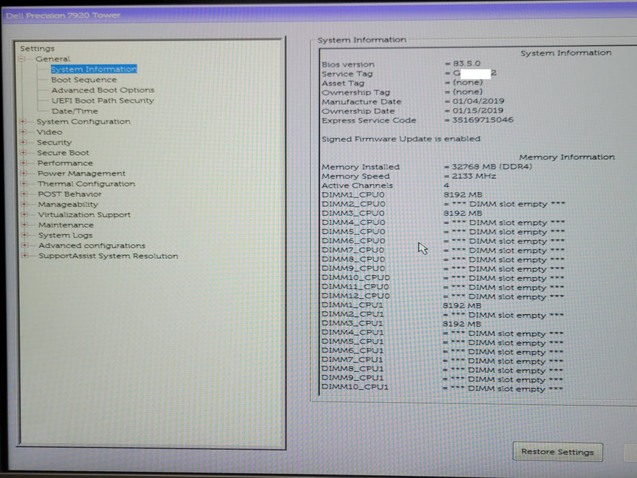Select the Advanced configurations label
The image size is (637, 478).
click(x=91, y=246)
